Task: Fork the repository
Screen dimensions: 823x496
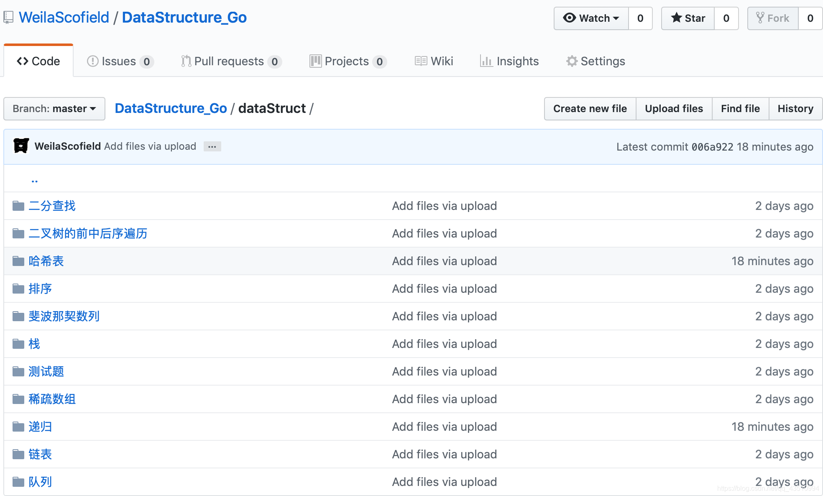Action: [773, 18]
